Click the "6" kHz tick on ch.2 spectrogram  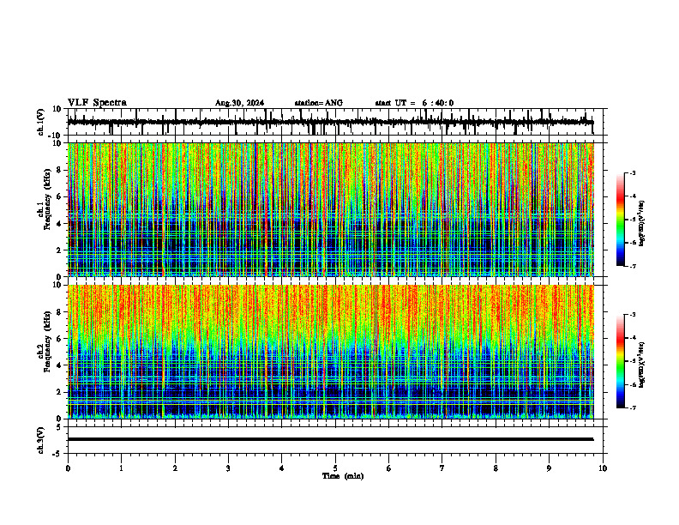click(x=60, y=339)
